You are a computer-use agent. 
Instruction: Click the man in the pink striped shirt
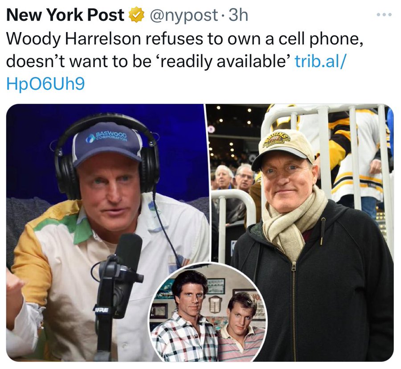[241, 330]
